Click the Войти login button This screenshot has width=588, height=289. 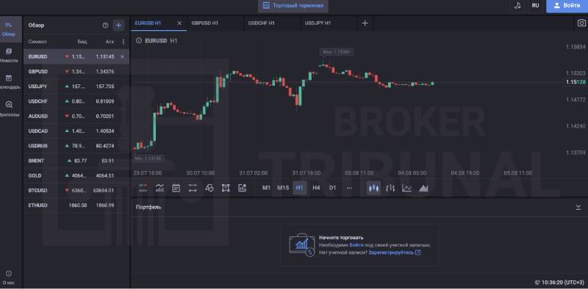pyautogui.click(x=567, y=6)
